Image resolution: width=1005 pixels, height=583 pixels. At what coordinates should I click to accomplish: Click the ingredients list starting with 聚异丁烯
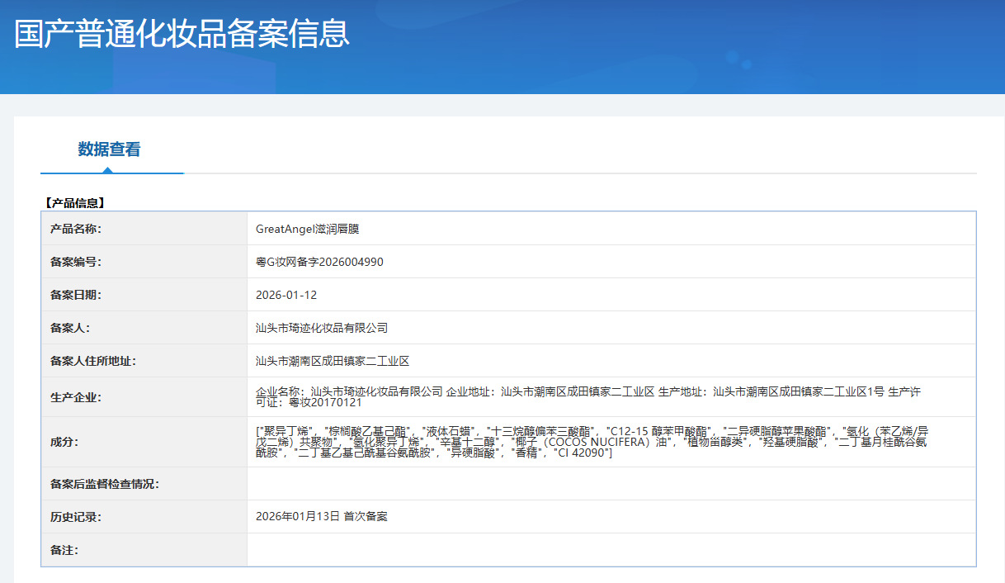(x=592, y=442)
